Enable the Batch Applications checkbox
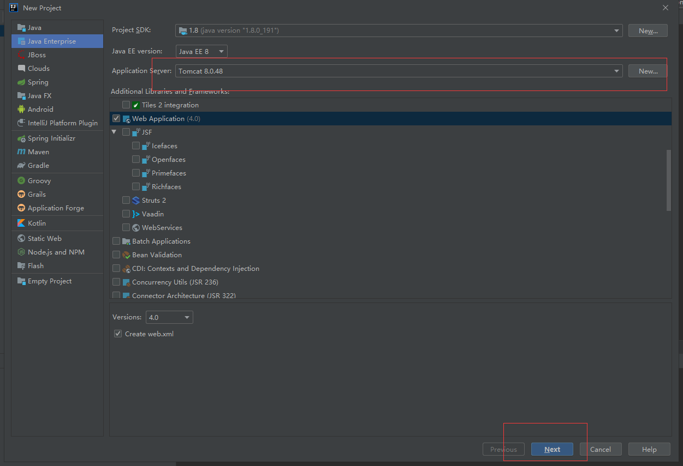Screen dimensions: 683x466 [x=116, y=241]
